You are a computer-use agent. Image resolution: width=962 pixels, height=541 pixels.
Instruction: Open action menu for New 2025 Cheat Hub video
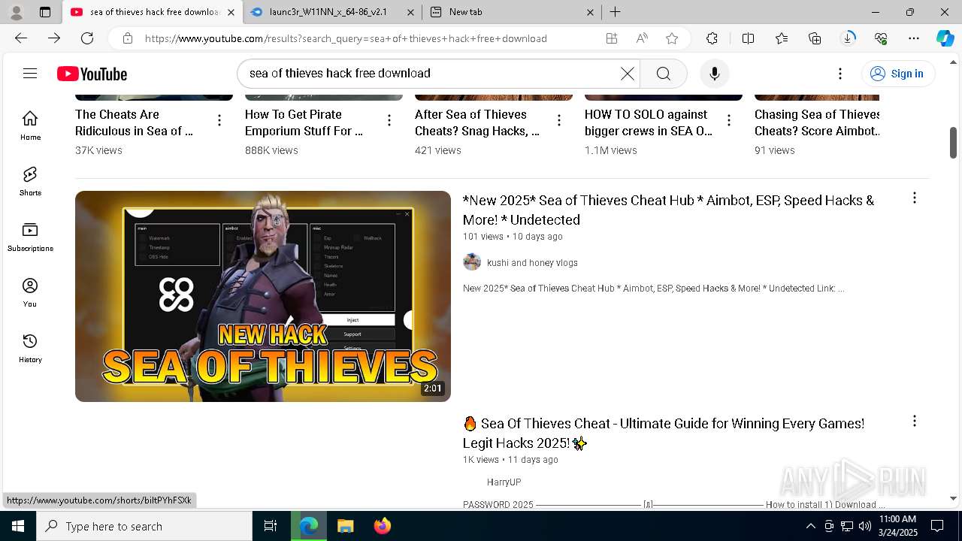[914, 198]
